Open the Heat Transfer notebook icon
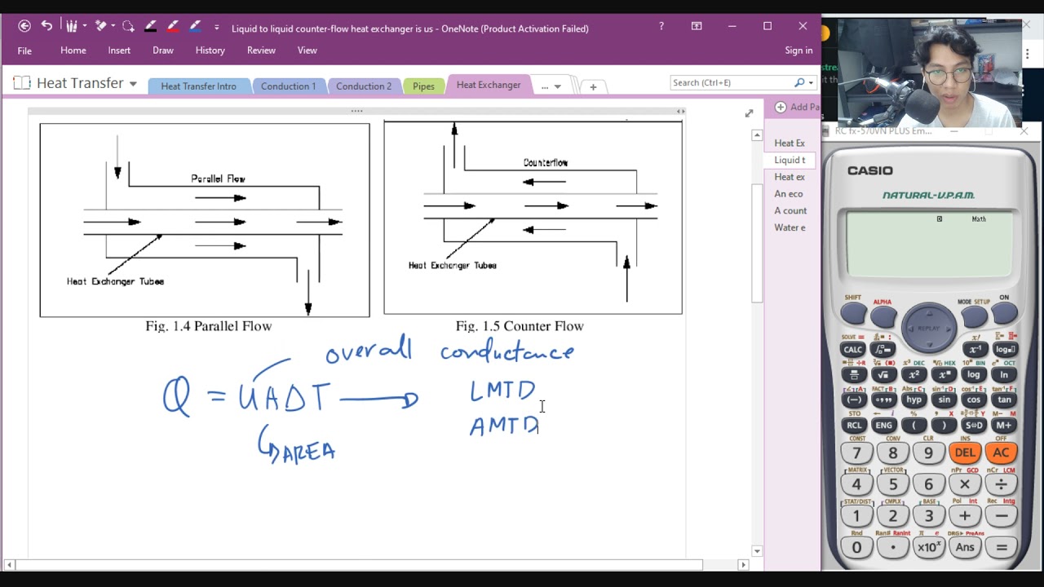 coord(22,83)
